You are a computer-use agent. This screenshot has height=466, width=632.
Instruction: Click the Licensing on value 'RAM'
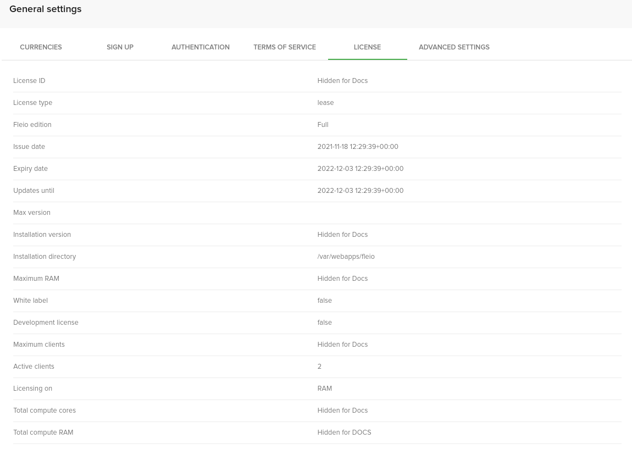(x=324, y=389)
